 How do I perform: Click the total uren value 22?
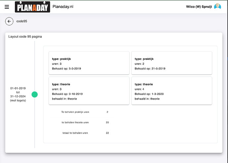(107, 133)
